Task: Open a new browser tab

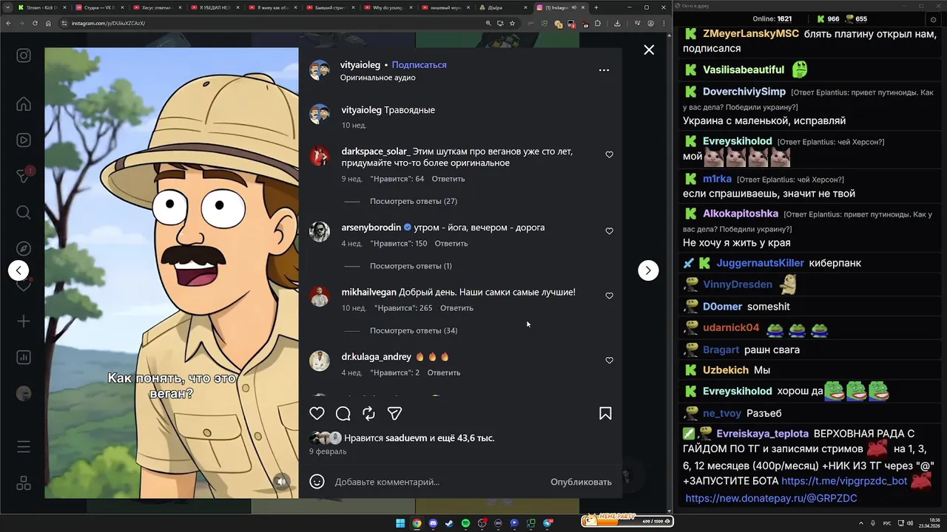Action: pos(596,7)
